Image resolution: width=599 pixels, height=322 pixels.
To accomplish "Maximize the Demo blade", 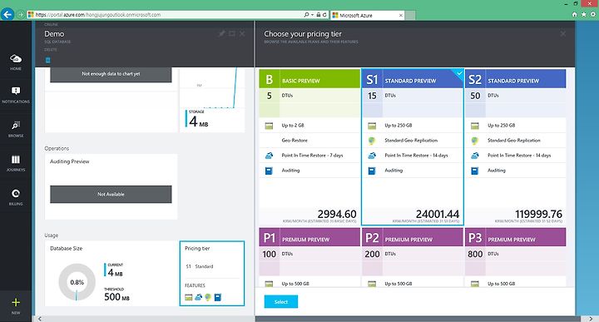I will click(x=232, y=33).
